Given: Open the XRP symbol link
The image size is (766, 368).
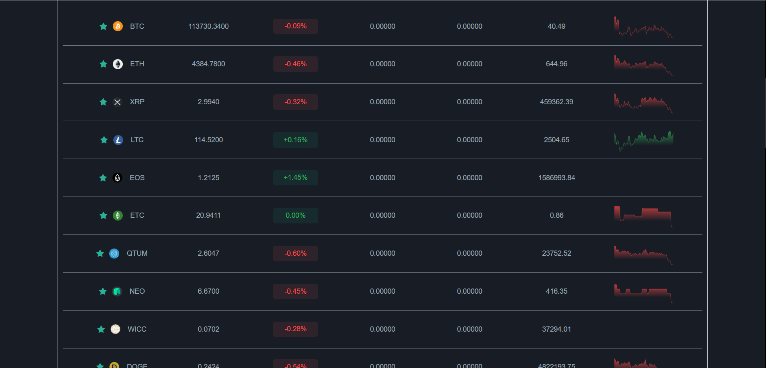Looking at the screenshot, I should point(137,102).
